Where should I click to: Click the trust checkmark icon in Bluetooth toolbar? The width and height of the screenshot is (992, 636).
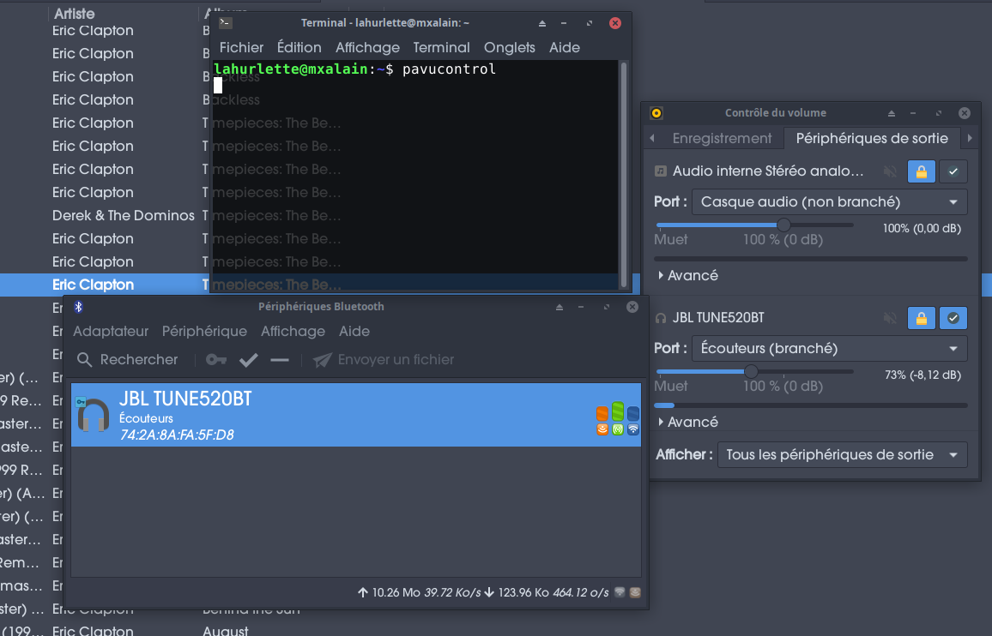tap(249, 360)
